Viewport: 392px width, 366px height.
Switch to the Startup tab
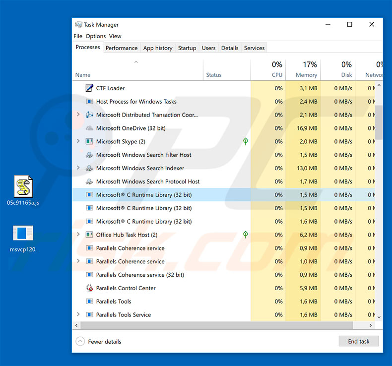pyautogui.click(x=187, y=48)
